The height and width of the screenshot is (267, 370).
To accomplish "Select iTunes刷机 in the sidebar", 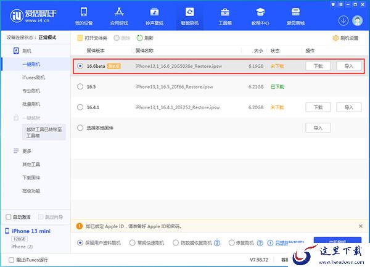I will click(33, 77).
